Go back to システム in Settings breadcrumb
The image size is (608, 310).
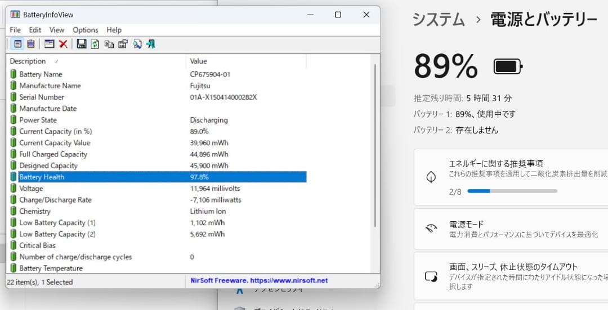(x=439, y=19)
